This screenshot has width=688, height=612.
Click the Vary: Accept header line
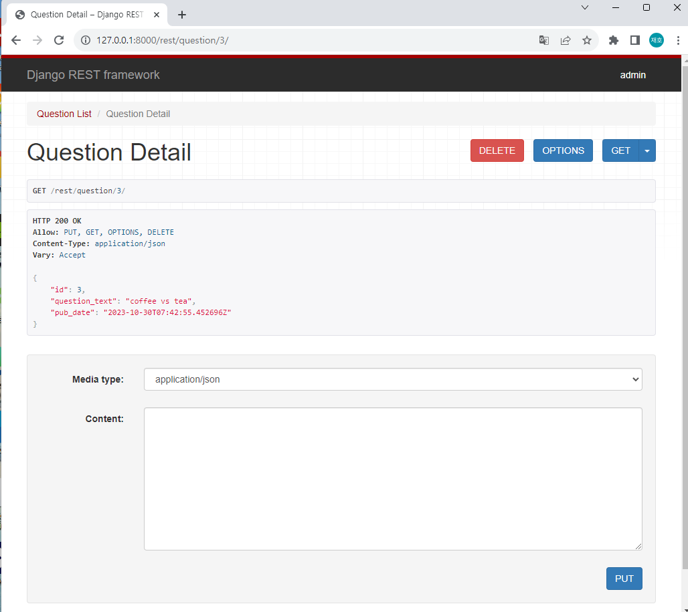coord(60,255)
